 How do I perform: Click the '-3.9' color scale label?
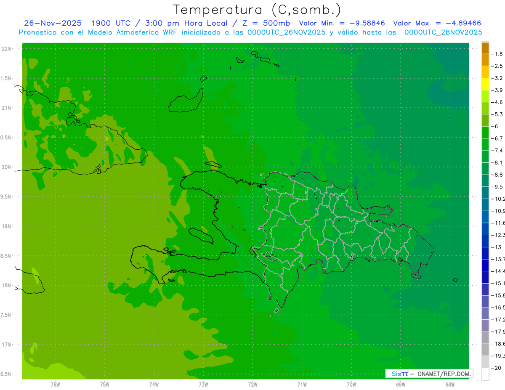point(497,90)
